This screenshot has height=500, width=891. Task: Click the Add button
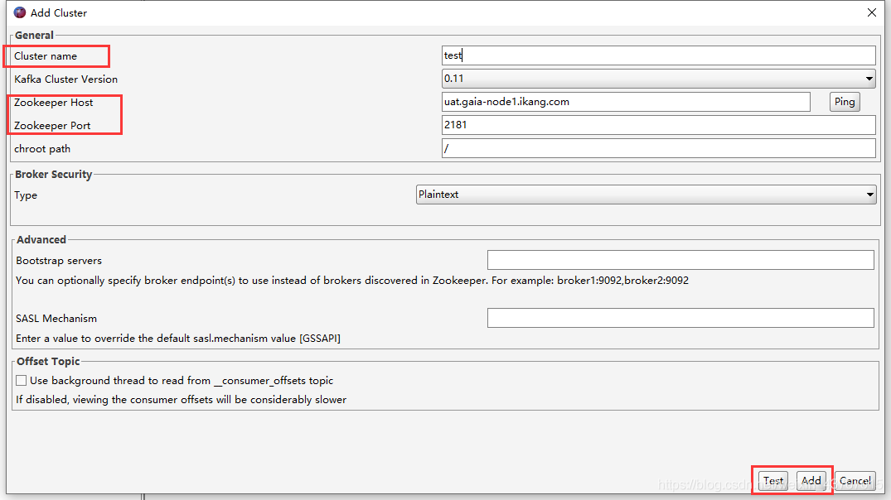tap(811, 481)
